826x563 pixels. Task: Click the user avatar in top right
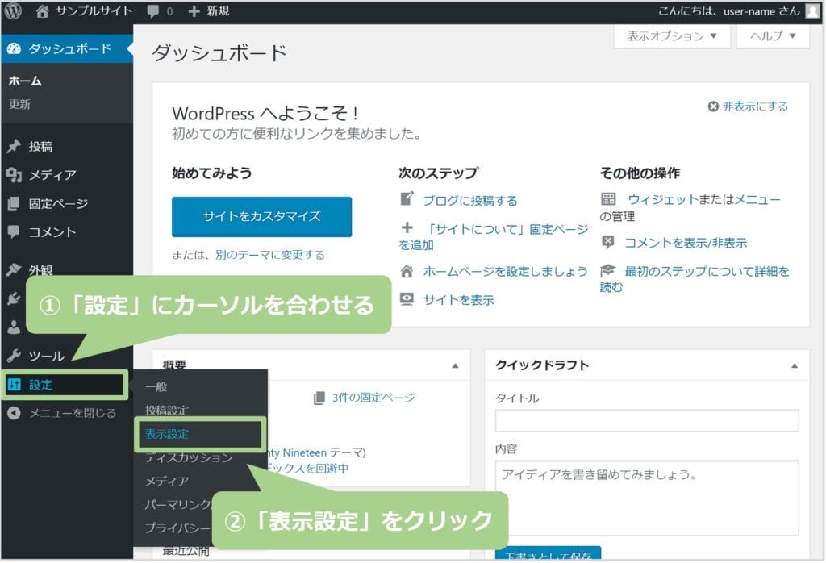click(811, 11)
